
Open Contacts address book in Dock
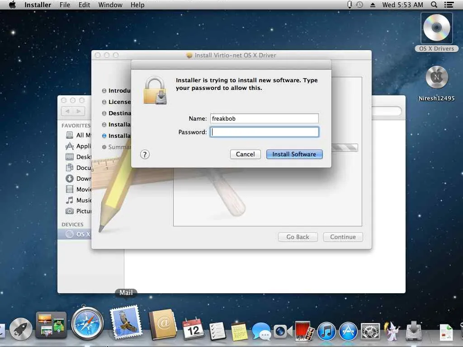[x=163, y=324]
